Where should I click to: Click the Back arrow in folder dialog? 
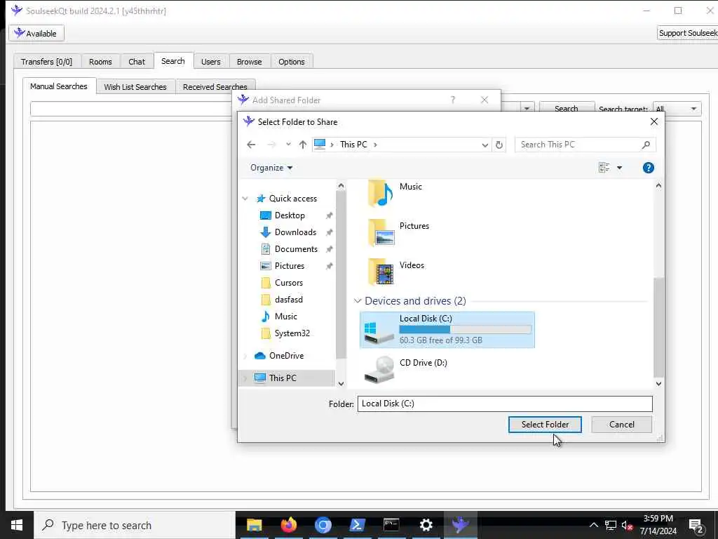point(251,145)
